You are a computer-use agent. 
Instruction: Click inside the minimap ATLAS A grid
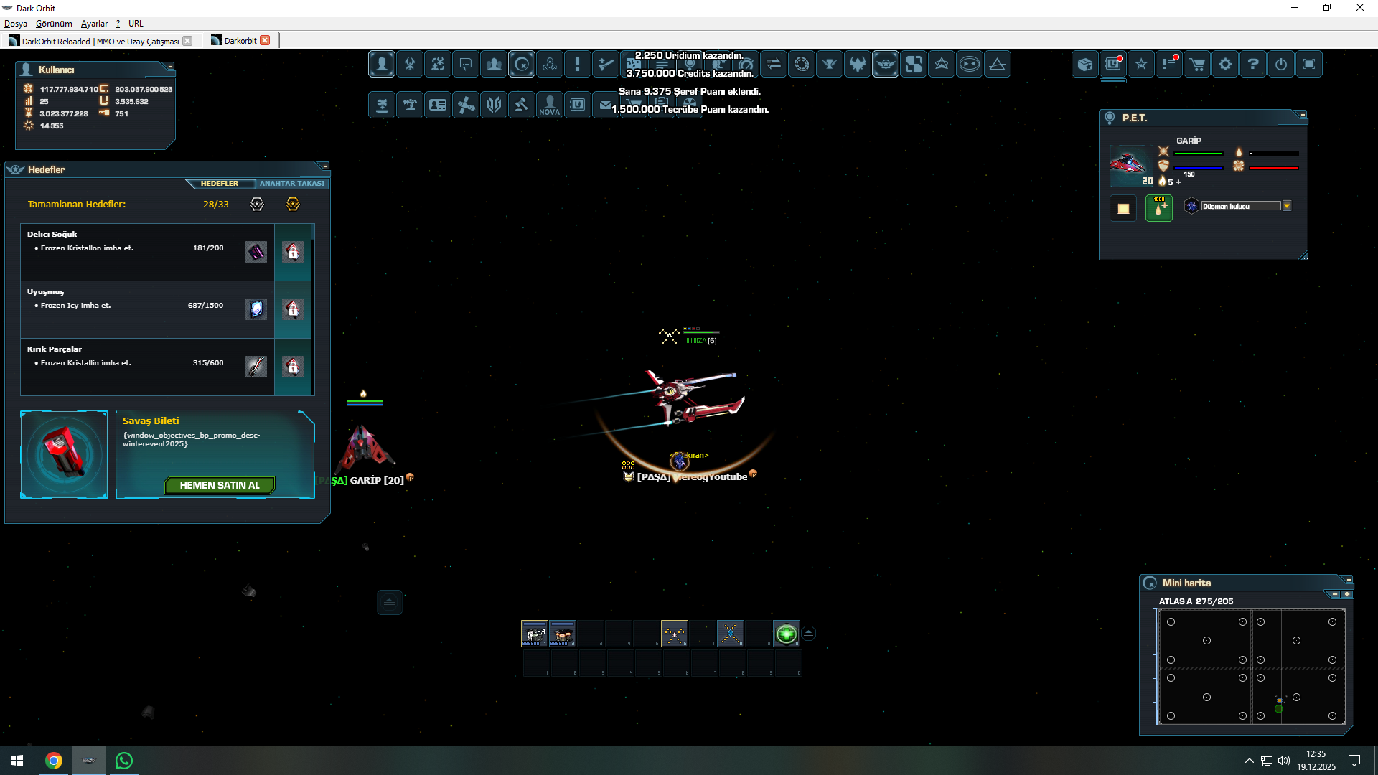pos(1252,667)
